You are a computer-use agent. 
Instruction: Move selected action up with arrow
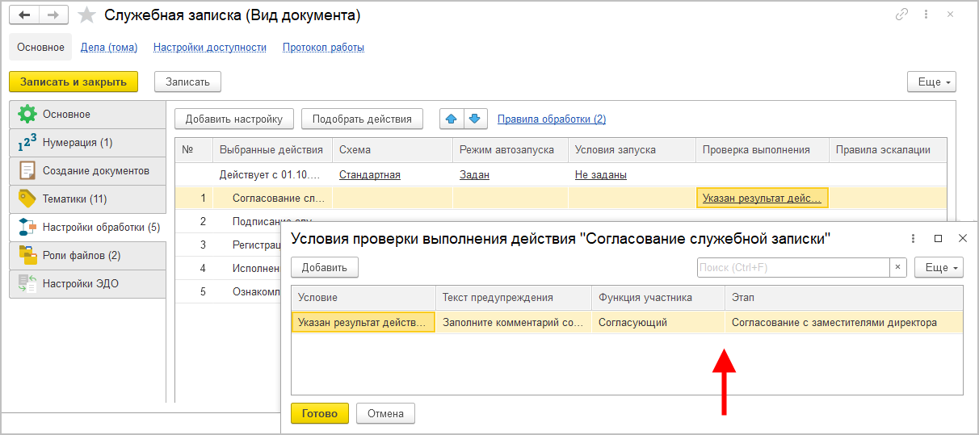(x=451, y=119)
